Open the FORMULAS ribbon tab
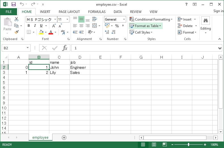Image resolution: width=224 pixels, height=148 pixels. click(97, 12)
